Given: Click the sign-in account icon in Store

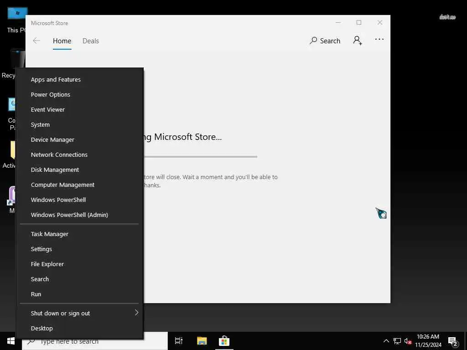Looking at the screenshot, I should 358,40.
